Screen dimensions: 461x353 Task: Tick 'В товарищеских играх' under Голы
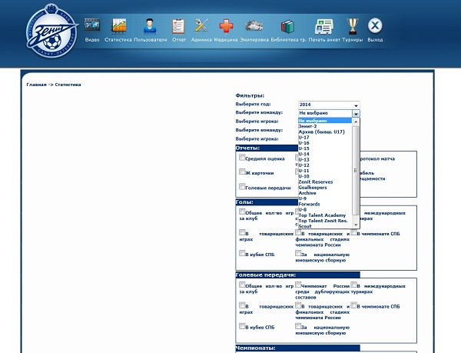point(242,233)
